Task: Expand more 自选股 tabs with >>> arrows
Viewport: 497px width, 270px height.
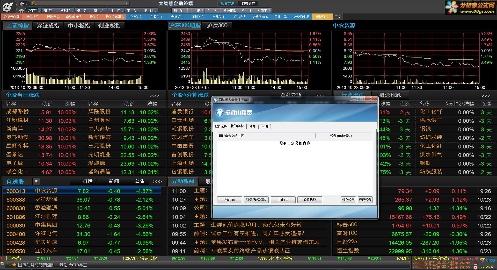Action: coord(157,181)
